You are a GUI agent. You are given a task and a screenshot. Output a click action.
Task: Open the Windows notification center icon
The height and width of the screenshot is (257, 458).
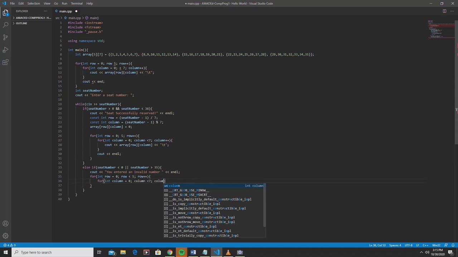tap(450, 252)
